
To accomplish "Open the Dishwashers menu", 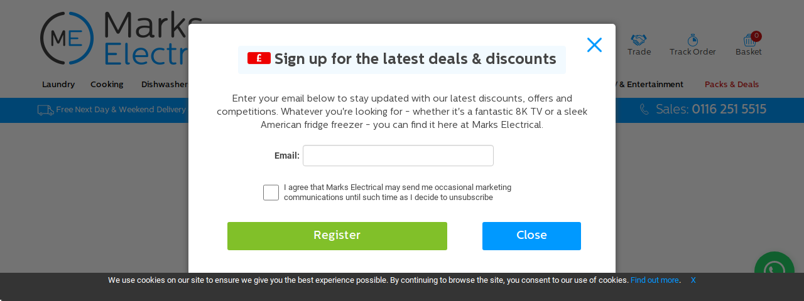I will (165, 84).
